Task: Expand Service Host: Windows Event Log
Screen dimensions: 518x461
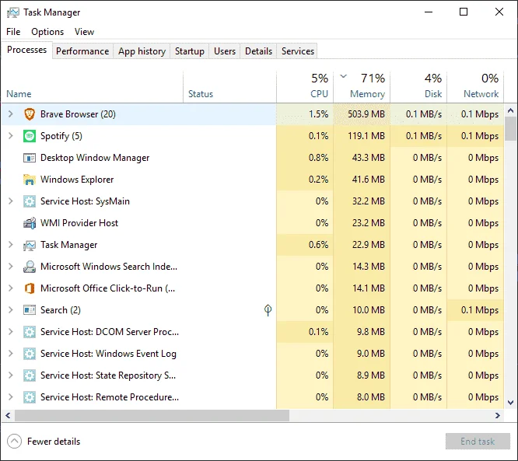Action: click(x=11, y=354)
